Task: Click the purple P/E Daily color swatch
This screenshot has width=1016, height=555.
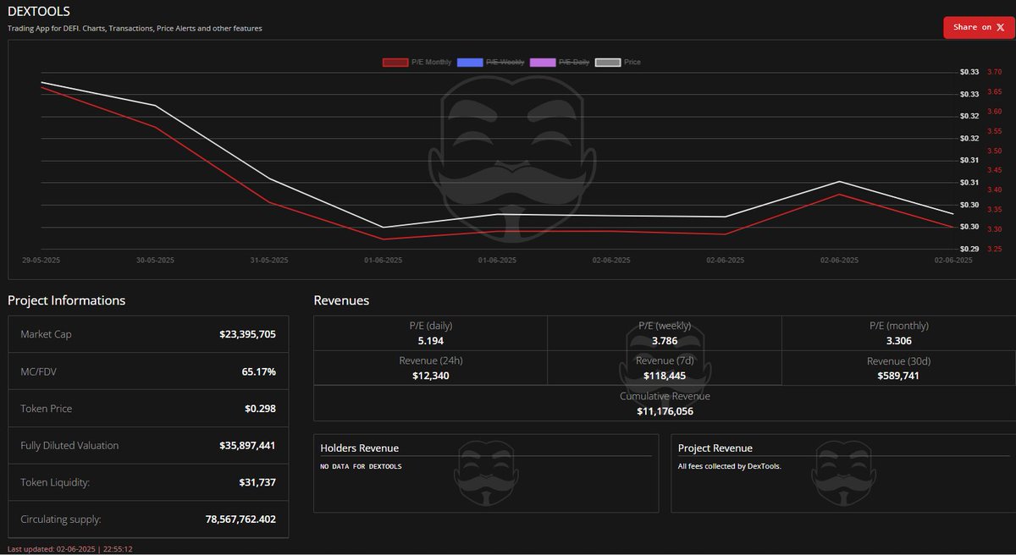Action: pos(543,63)
